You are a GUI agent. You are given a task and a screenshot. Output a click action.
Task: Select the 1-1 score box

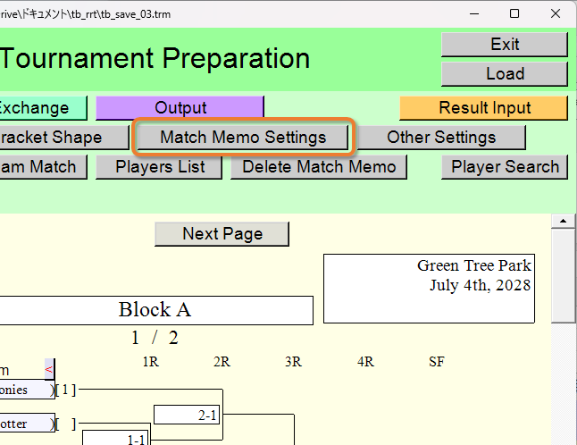[115, 438]
